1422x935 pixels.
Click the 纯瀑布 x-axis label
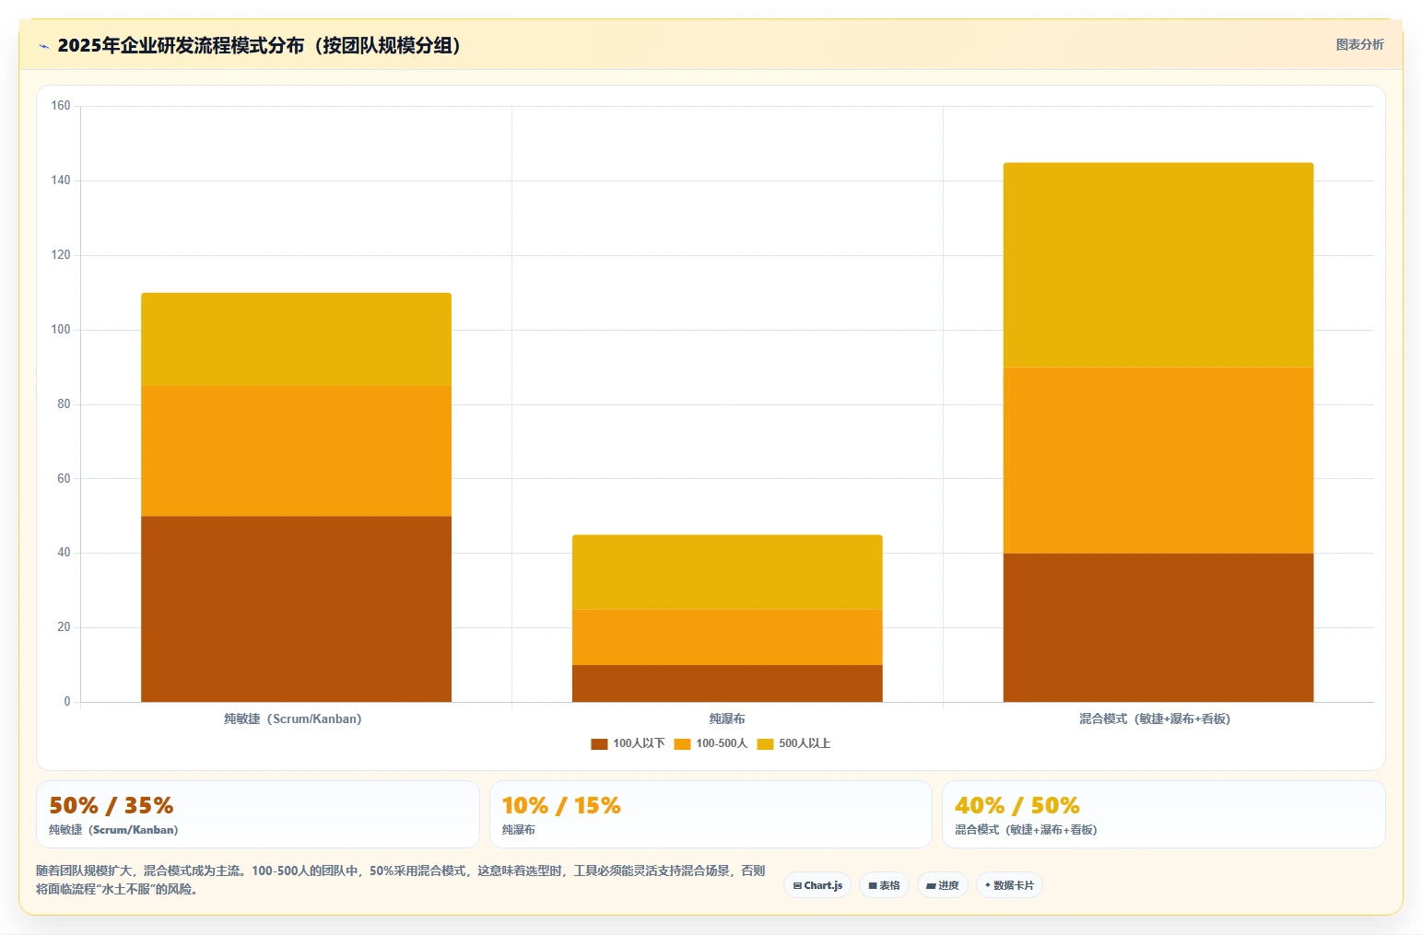[727, 719]
